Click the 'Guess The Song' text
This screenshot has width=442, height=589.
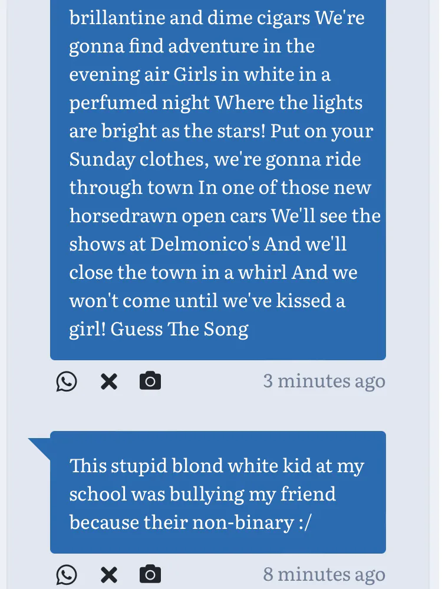click(179, 329)
